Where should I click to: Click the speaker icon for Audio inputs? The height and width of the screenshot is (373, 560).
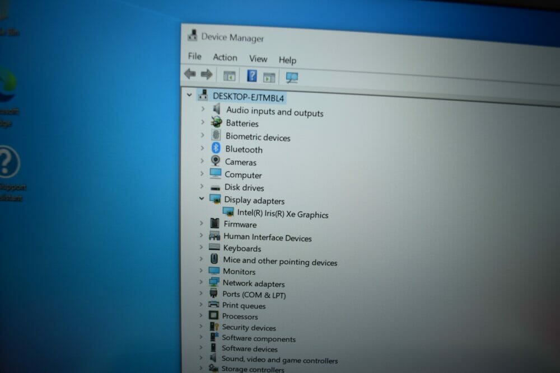tap(216, 108)
